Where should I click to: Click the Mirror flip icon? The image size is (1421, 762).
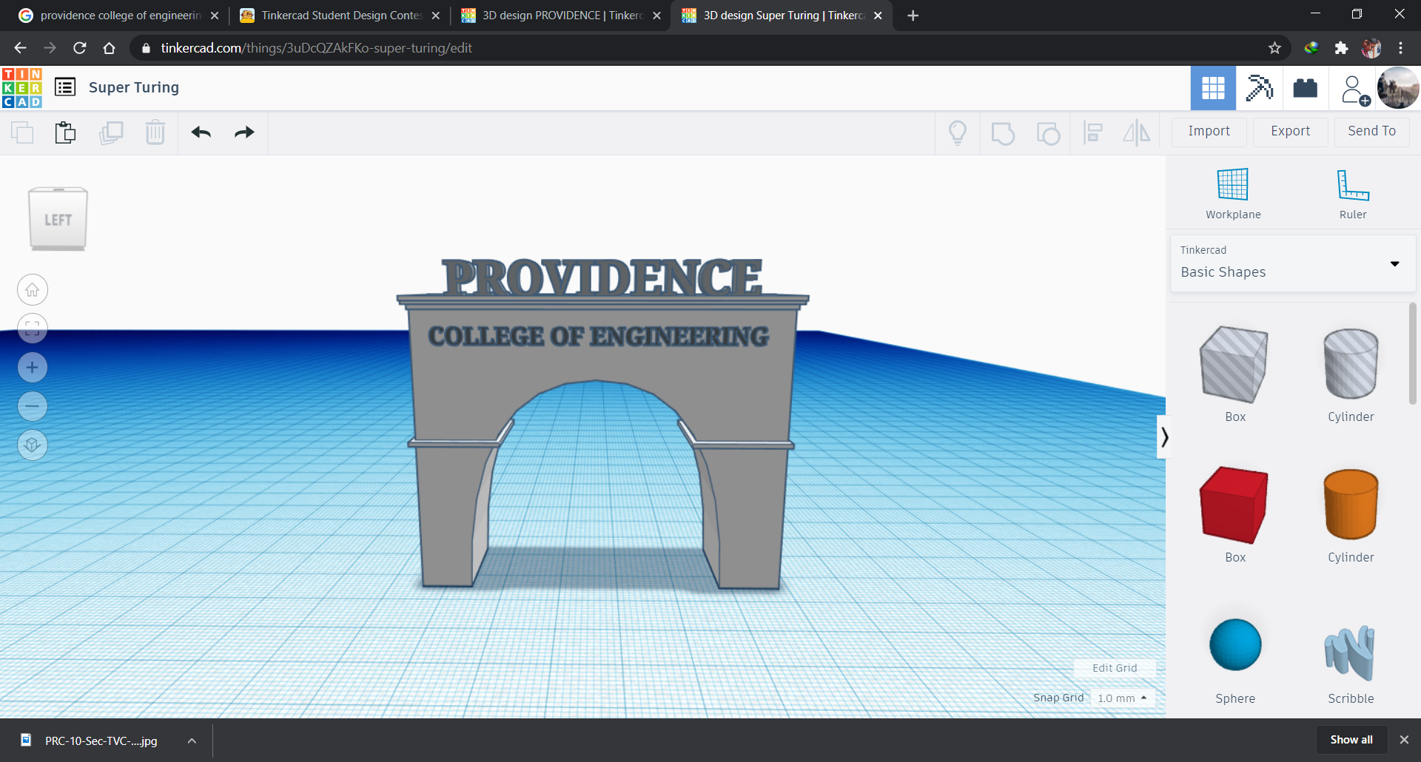click(x=1137, y=133)
